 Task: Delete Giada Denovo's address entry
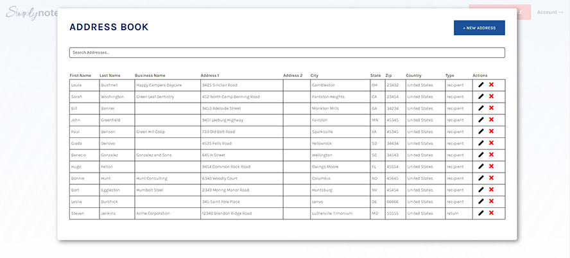point(491,143)
